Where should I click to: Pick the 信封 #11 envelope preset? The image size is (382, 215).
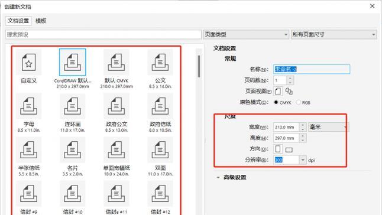point(116,194)
